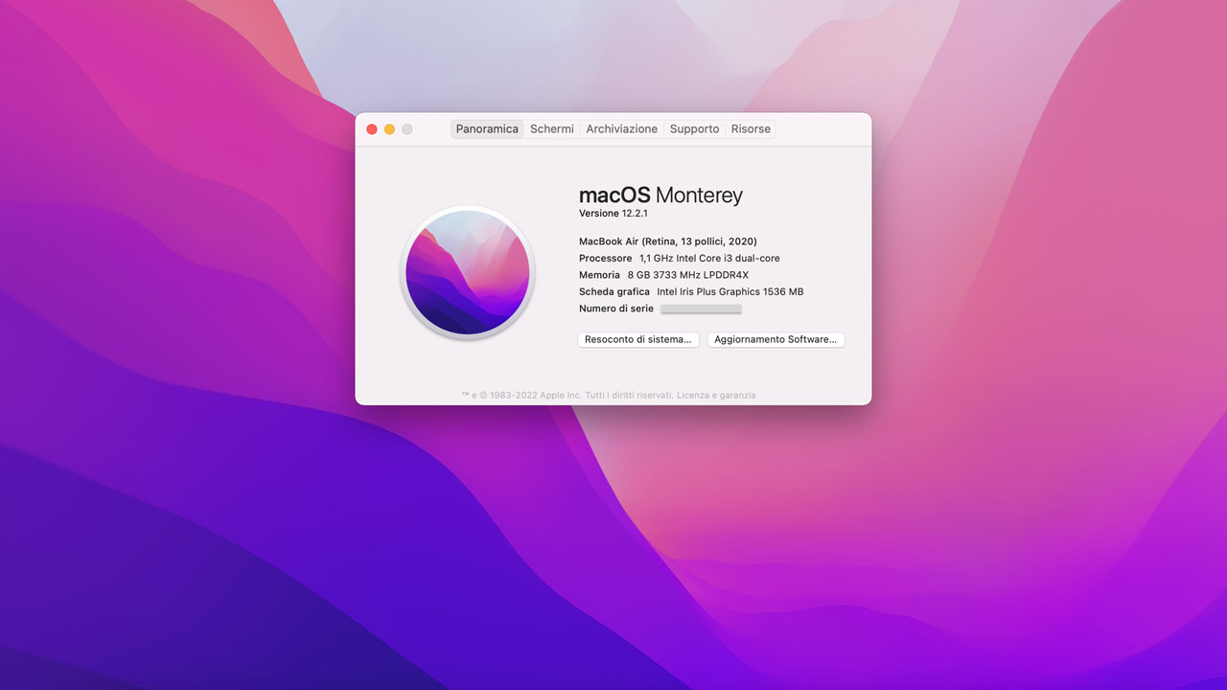Click the Resoconto di sistema button
This screenshot has width=1227, height=690.
[x=638, y=339]
